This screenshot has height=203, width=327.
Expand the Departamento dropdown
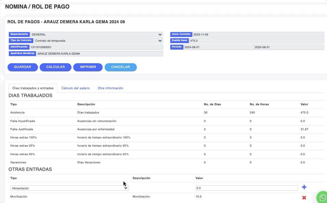[96, 35]
